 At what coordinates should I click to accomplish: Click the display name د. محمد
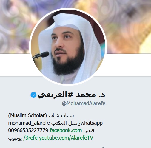90,95
